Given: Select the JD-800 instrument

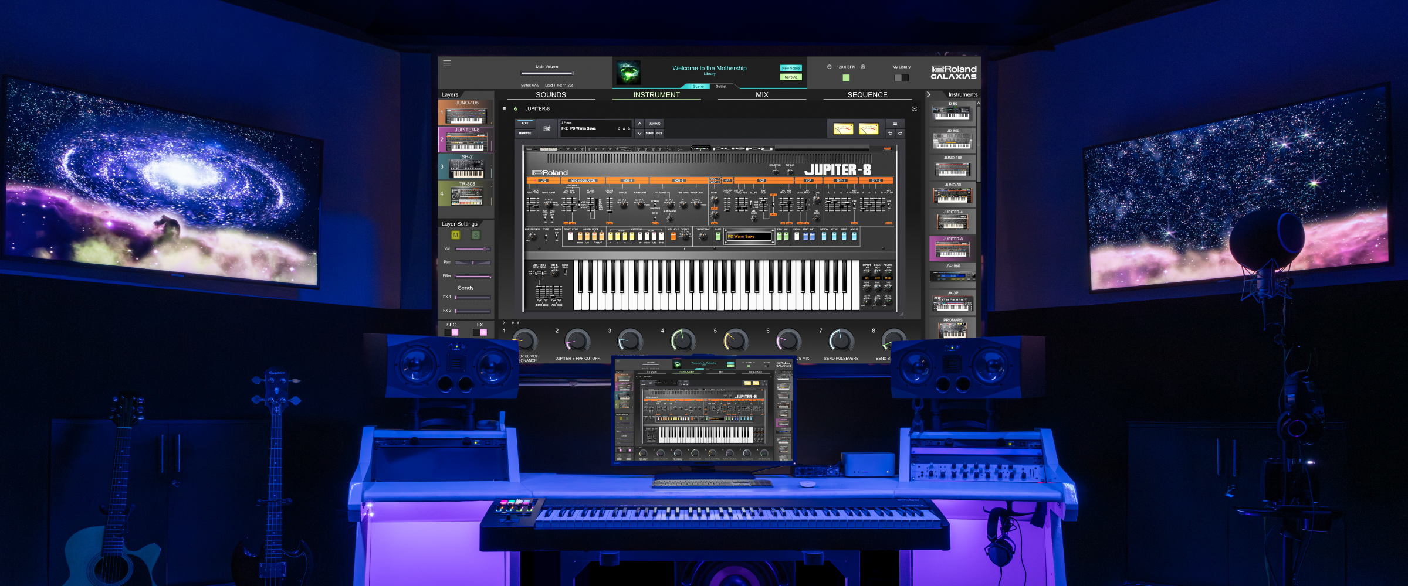Looking at the screenshot, I should 953,139.
